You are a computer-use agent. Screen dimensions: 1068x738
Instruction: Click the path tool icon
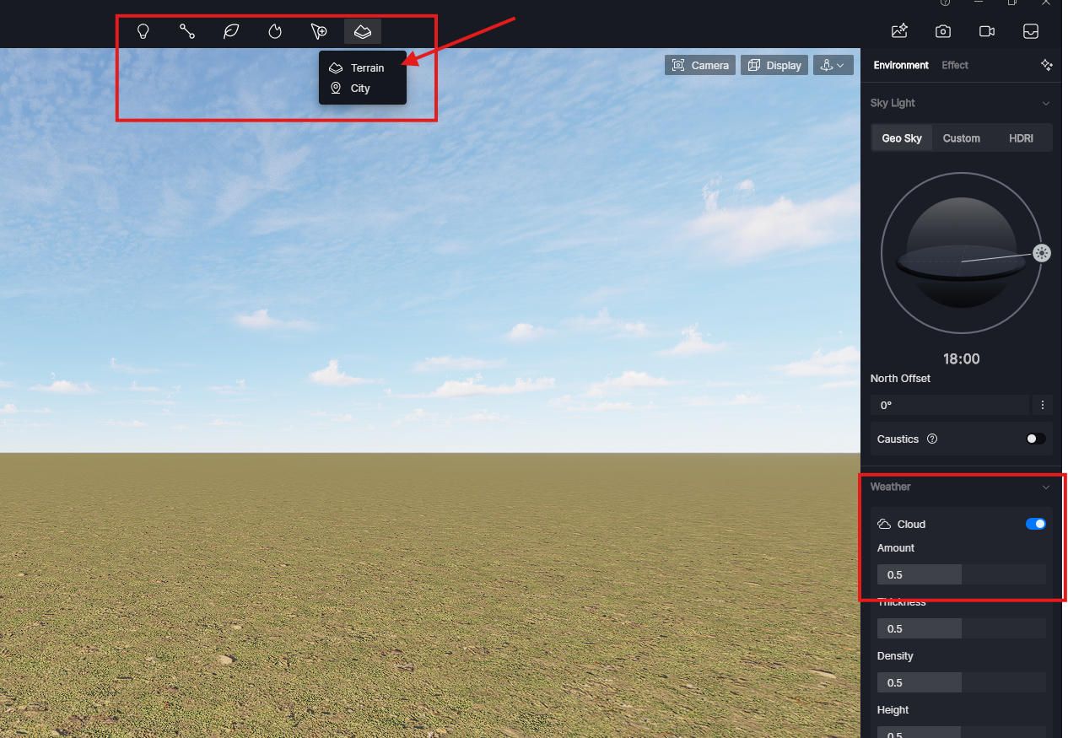[x=187, y=32]
